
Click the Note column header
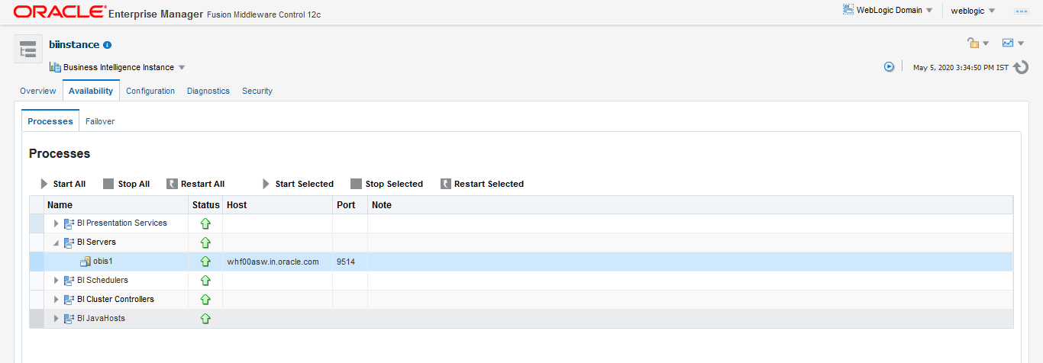point(690,205)
